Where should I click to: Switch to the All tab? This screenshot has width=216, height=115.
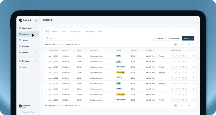click(47, 31)
